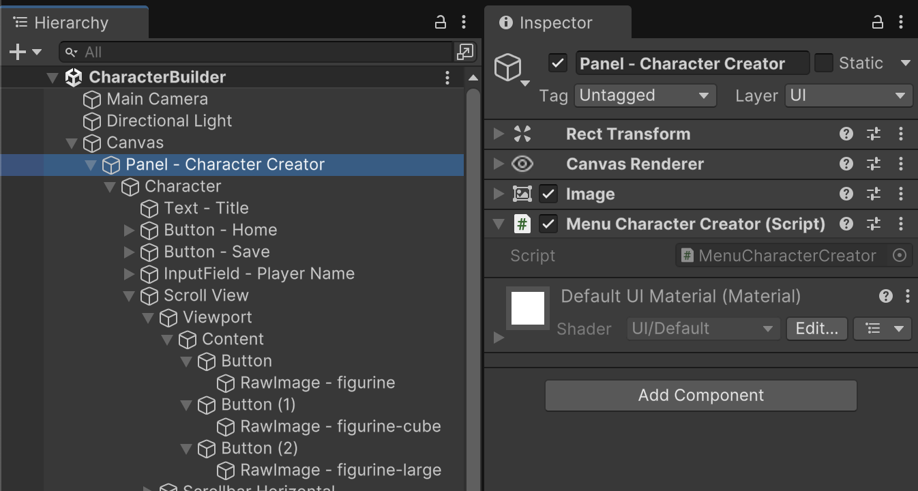This screenshot has width=918, height=491.
Task: Expand the Button - Home tree item
Action: (x=129, y=230)
